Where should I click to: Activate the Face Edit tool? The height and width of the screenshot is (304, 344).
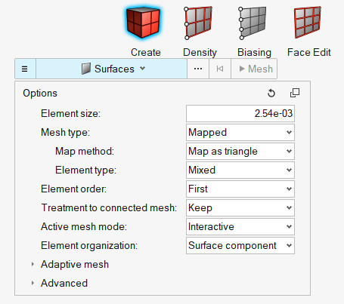pyautogui.click(x=308, y=23)
